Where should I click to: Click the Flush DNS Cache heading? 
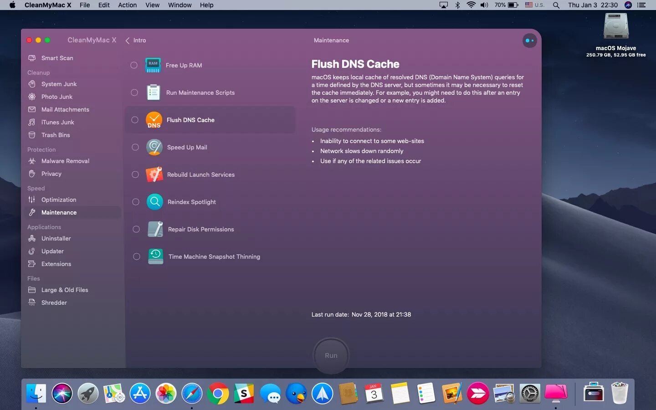pyautogui.click(x=355, y=64)
